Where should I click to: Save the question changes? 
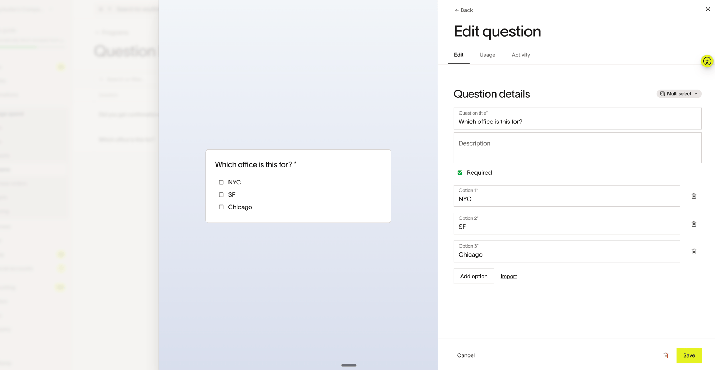click(x=689, y=355)
